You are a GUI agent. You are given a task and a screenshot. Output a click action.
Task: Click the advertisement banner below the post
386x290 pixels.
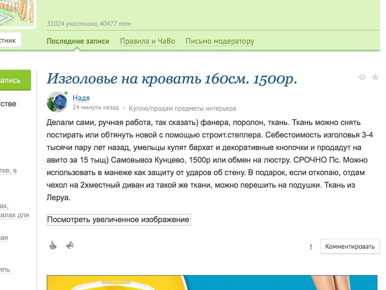point(212,282)
